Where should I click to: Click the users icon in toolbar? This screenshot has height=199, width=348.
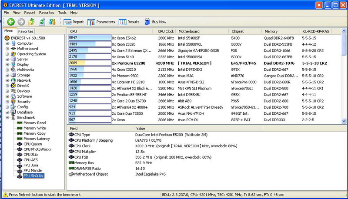pyautogui.click(x=52, y=22)
